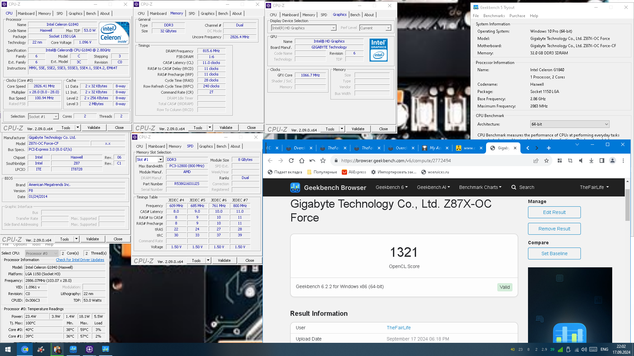The image size is (634, 356).
Task: Click ENG language indicator in taskbar
Action: (x=604, y=349)
